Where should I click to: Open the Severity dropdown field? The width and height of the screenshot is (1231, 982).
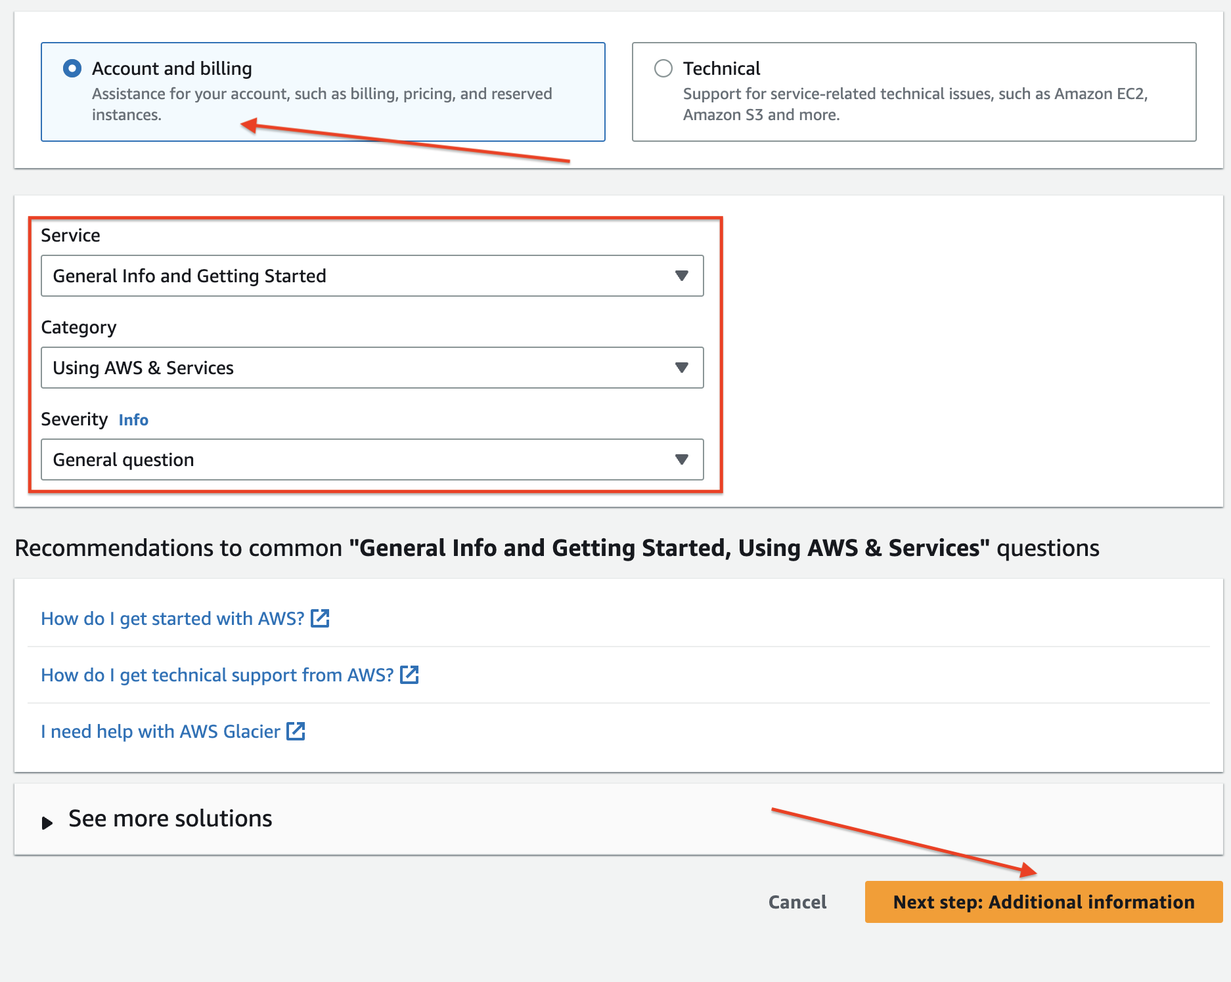(x=355, y=459)
